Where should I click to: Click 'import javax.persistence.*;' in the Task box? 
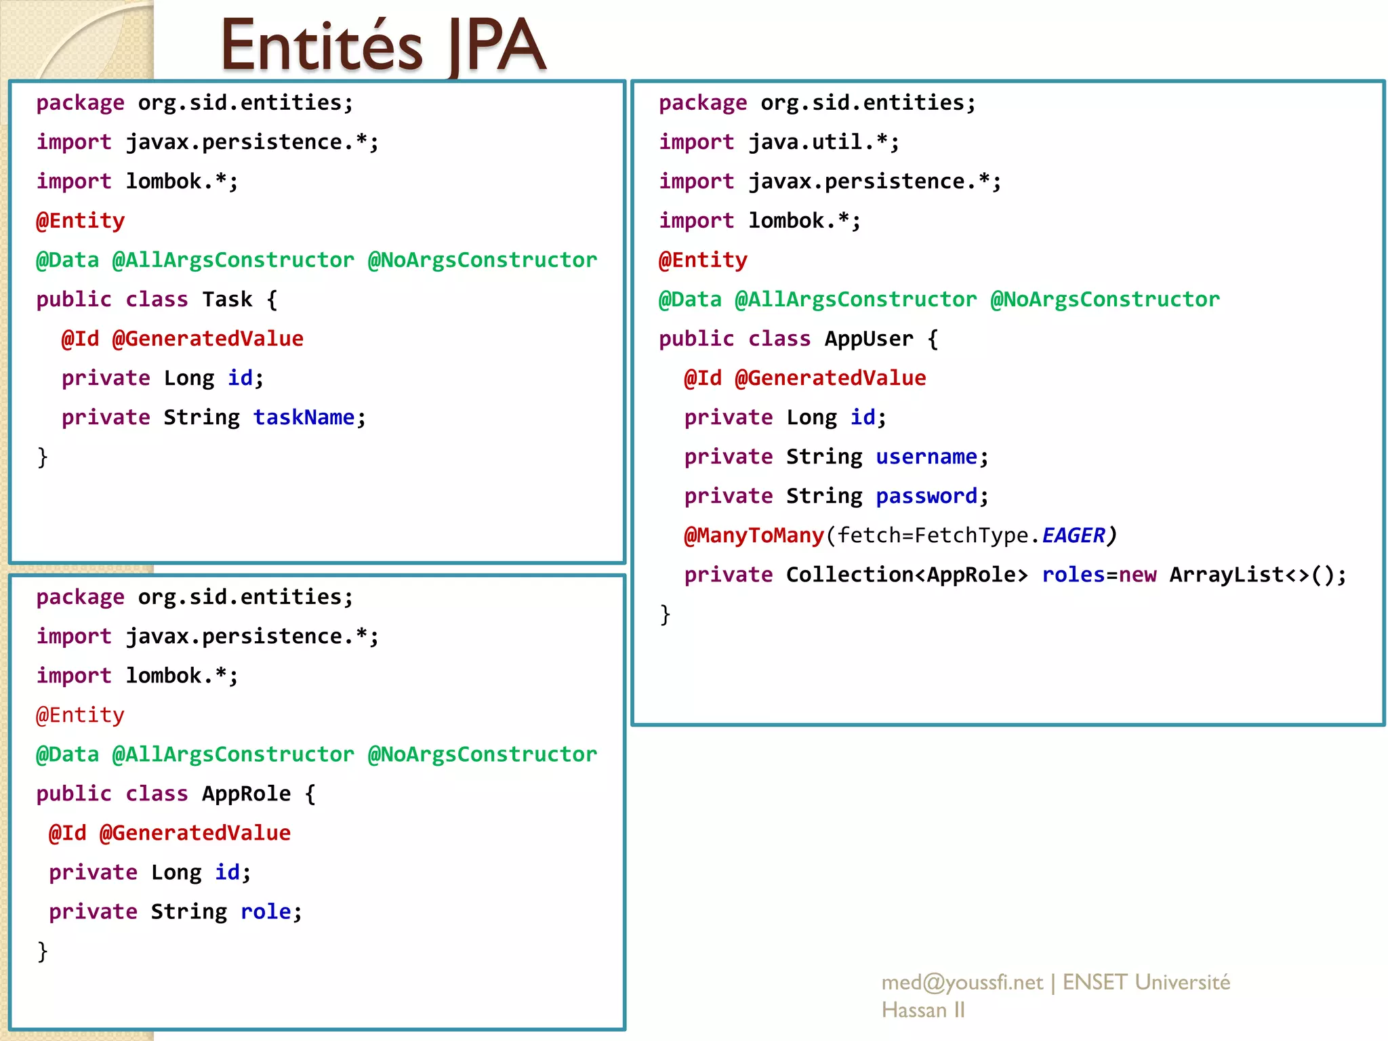(x=207, y=142)
